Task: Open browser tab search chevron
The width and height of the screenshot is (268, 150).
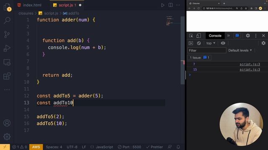Action: [265, 3]
